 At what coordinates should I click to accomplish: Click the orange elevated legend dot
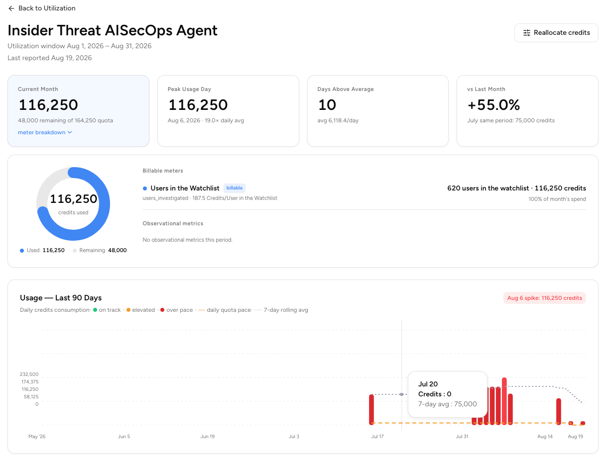(128, 310)
